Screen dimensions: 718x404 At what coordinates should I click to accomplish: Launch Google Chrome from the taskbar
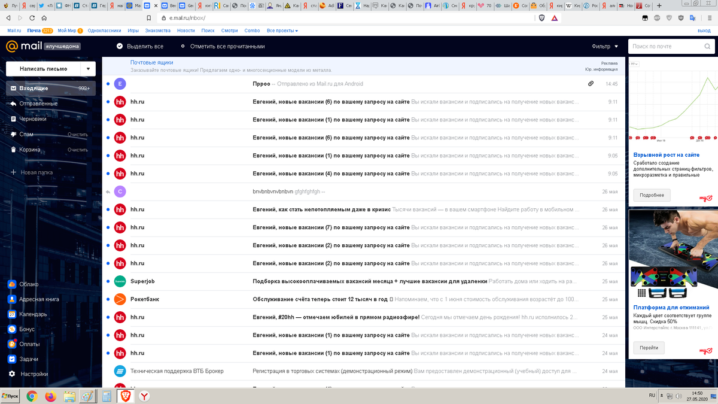[32, 396]
